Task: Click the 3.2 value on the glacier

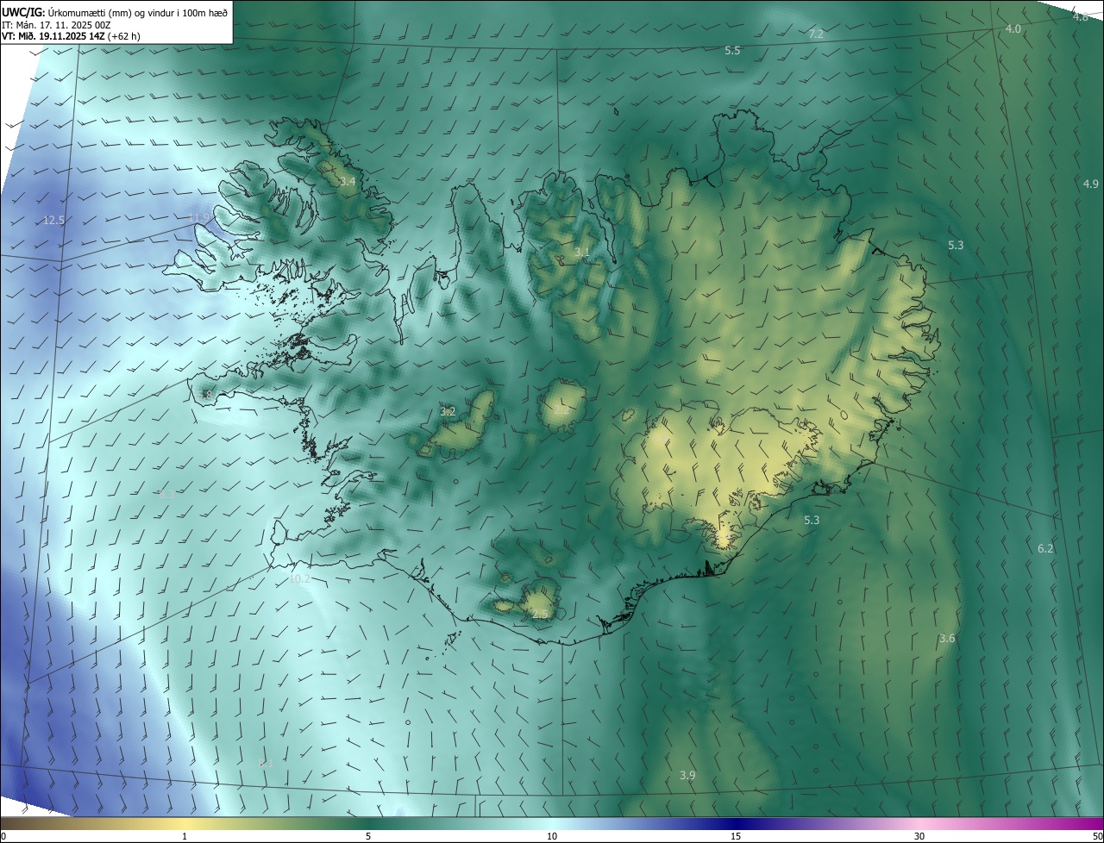Action: point(448,412)
